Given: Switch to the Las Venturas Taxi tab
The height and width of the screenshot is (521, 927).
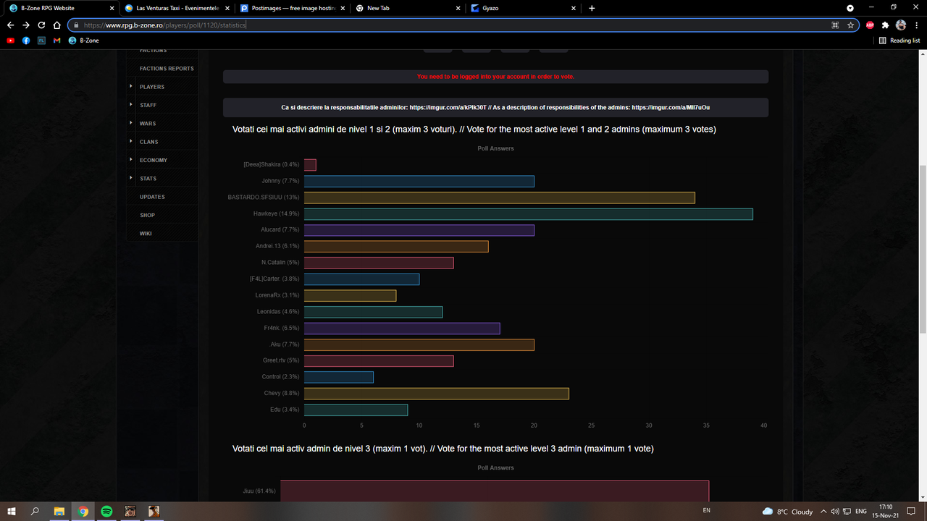Looking at the screenshot, I should [176, 8].
